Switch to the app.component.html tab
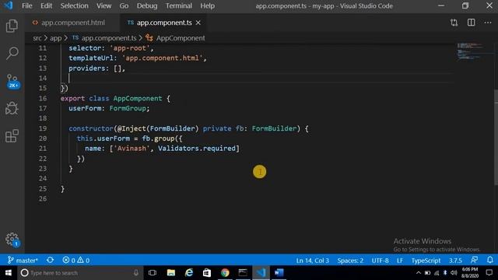This screenshot has height=280, width=498. pyautogui.click(x=72, y=23)
